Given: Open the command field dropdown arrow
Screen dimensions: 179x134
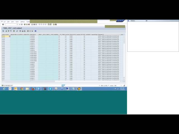Looking at the screenshot, I should [17, 24].
